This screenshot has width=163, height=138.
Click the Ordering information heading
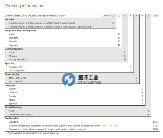(24, 6)
